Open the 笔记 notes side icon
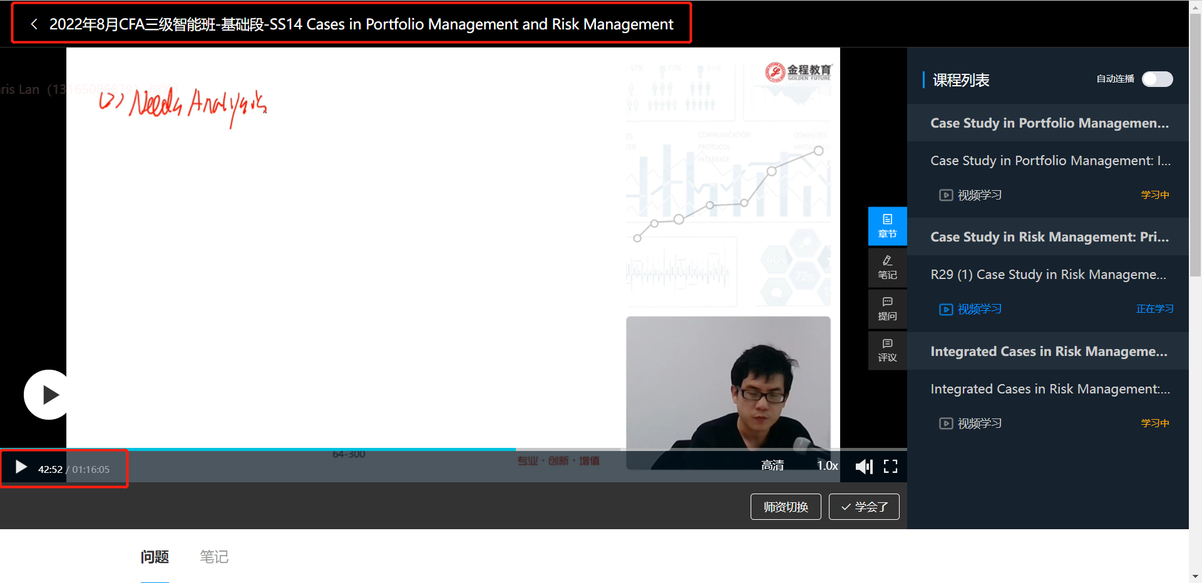The image size is (1202, 583). [888, 268]
